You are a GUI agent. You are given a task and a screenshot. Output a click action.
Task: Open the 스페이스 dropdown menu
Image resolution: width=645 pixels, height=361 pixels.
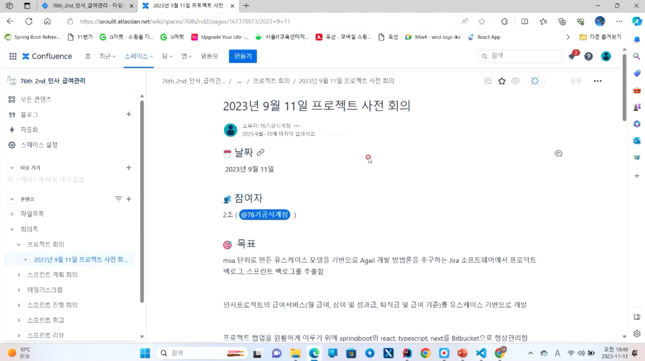[x=139, y=56]
